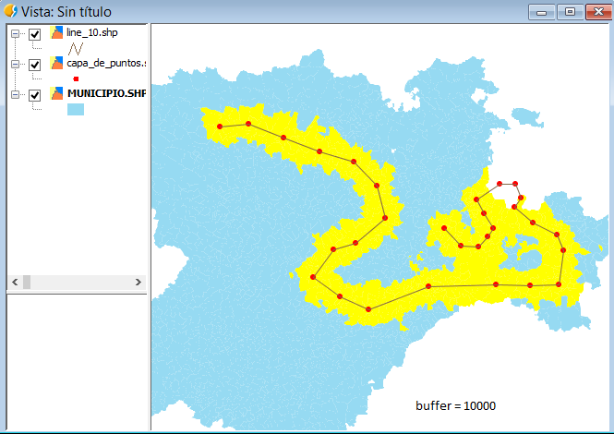The height and width of the screenshot is (434, 614).
Task: Collapse the MUNICIPIO.SHP legend node
Action: [x=16, y=95]
